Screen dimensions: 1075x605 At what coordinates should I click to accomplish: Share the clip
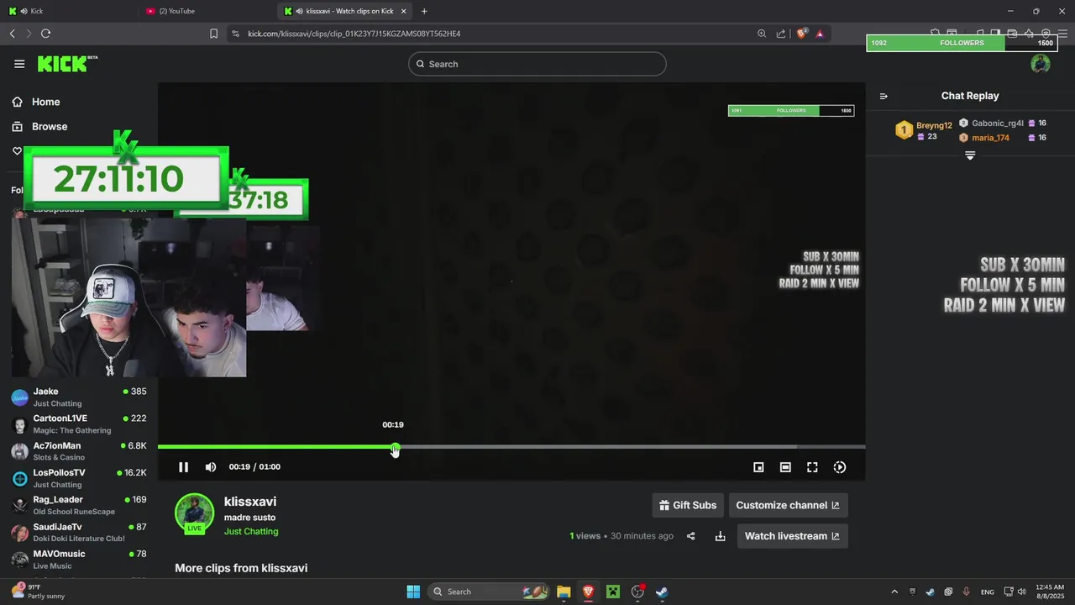[x=691, y=536]
